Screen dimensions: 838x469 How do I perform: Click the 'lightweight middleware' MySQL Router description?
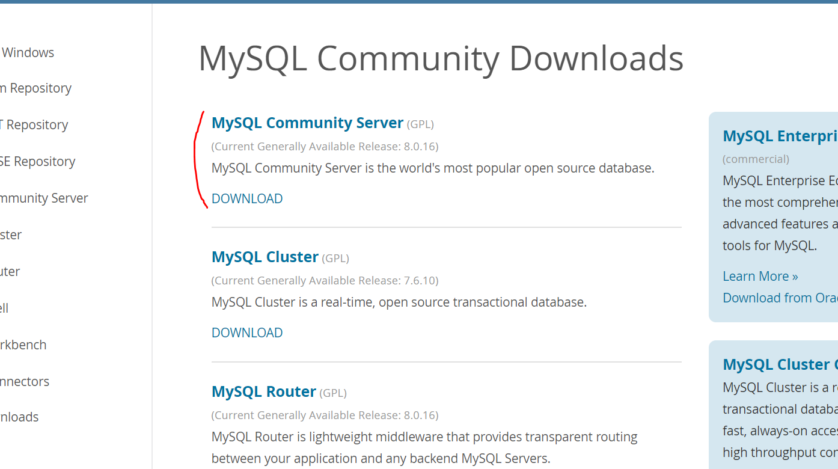pyautogui.click(x=424, y=447)
